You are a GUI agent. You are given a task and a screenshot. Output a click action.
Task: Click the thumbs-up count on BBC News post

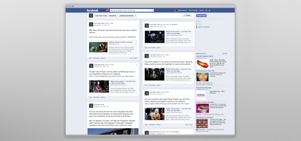[132, 58]
